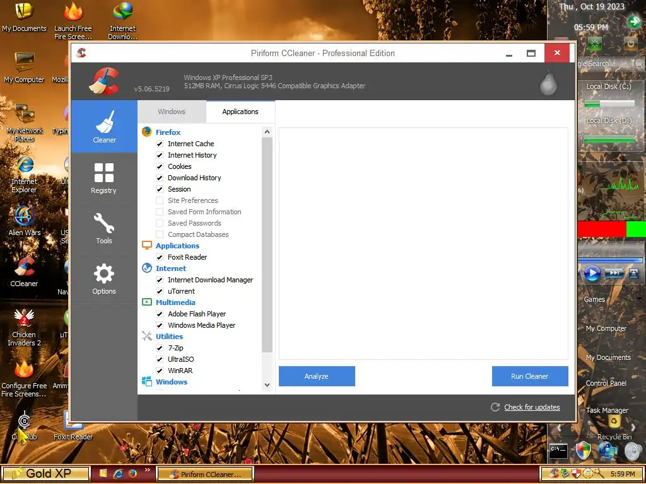Click the Applications monitor category icon
This screenshot has height=484, width=646.
[x=146, y=245]
